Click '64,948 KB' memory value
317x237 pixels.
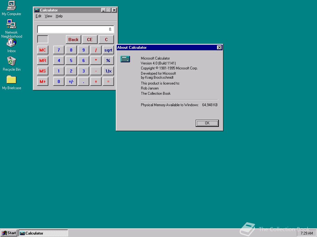click(210, 105)
